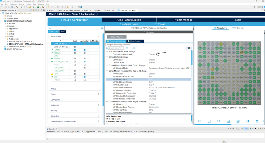The image size is (265, 143).
Task: Open the category search combo box dropdown
Action: (x=66, y=28)
